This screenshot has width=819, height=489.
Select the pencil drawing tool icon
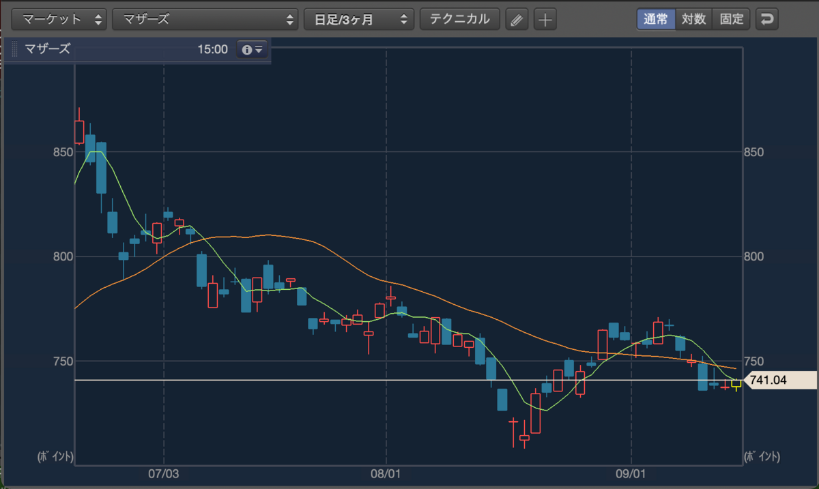517,19
